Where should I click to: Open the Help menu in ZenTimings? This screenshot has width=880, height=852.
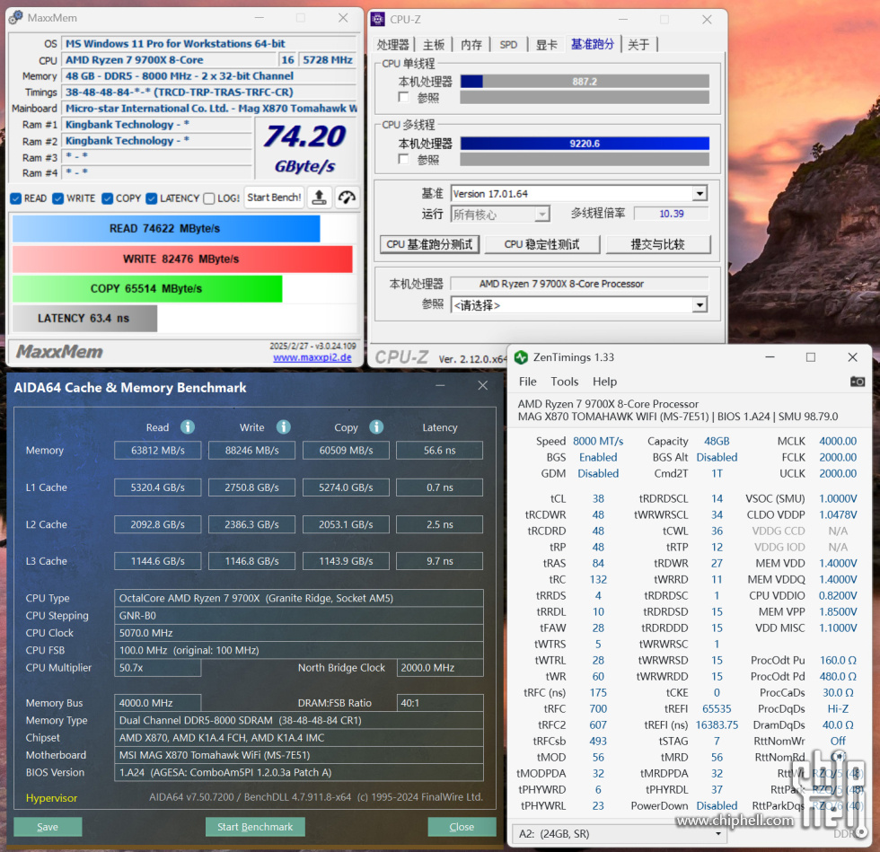coord(604,382)
